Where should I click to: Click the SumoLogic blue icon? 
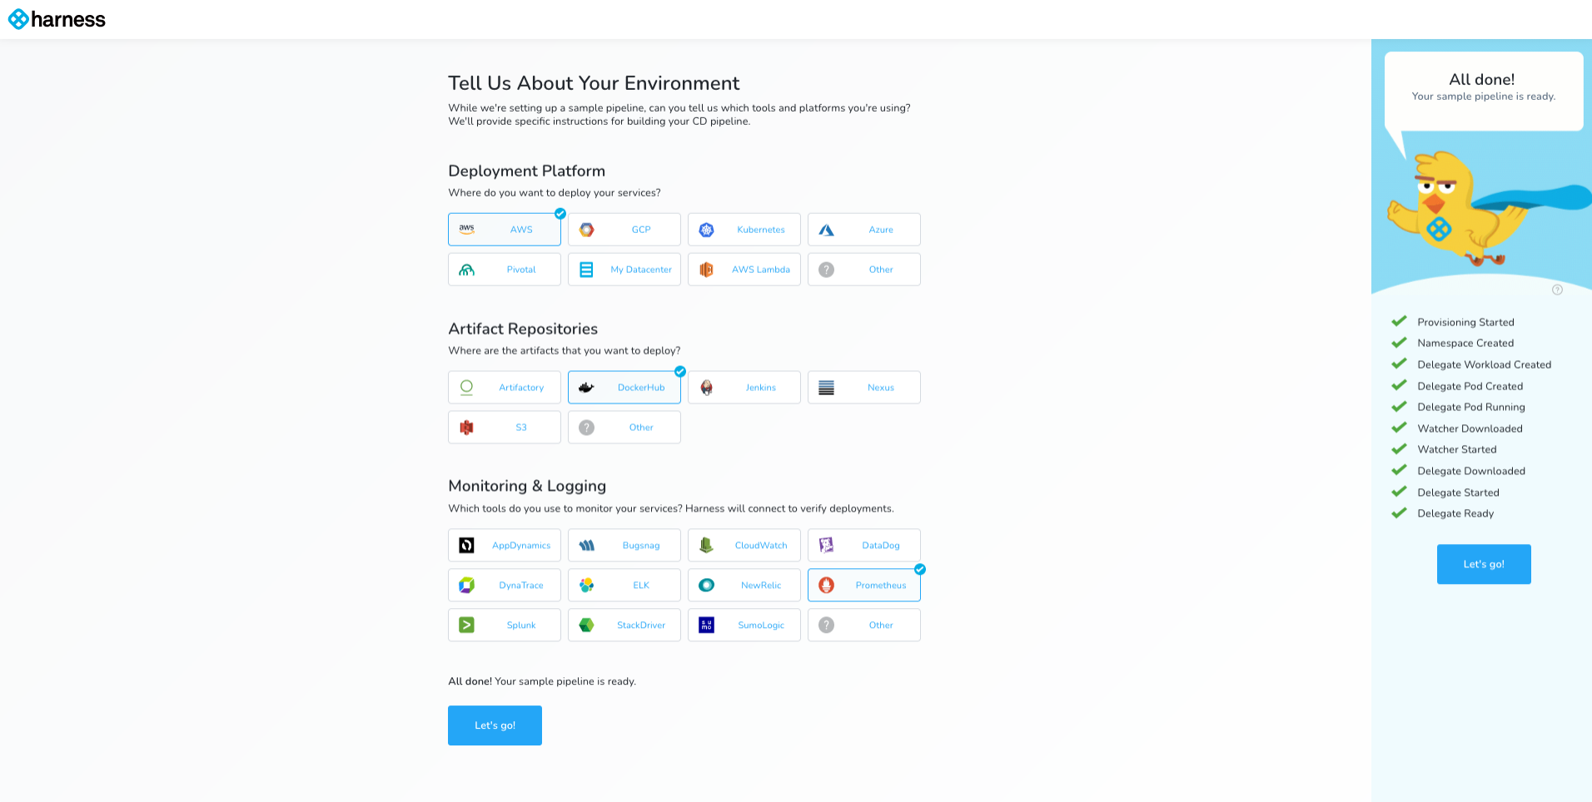click(707, 626)
